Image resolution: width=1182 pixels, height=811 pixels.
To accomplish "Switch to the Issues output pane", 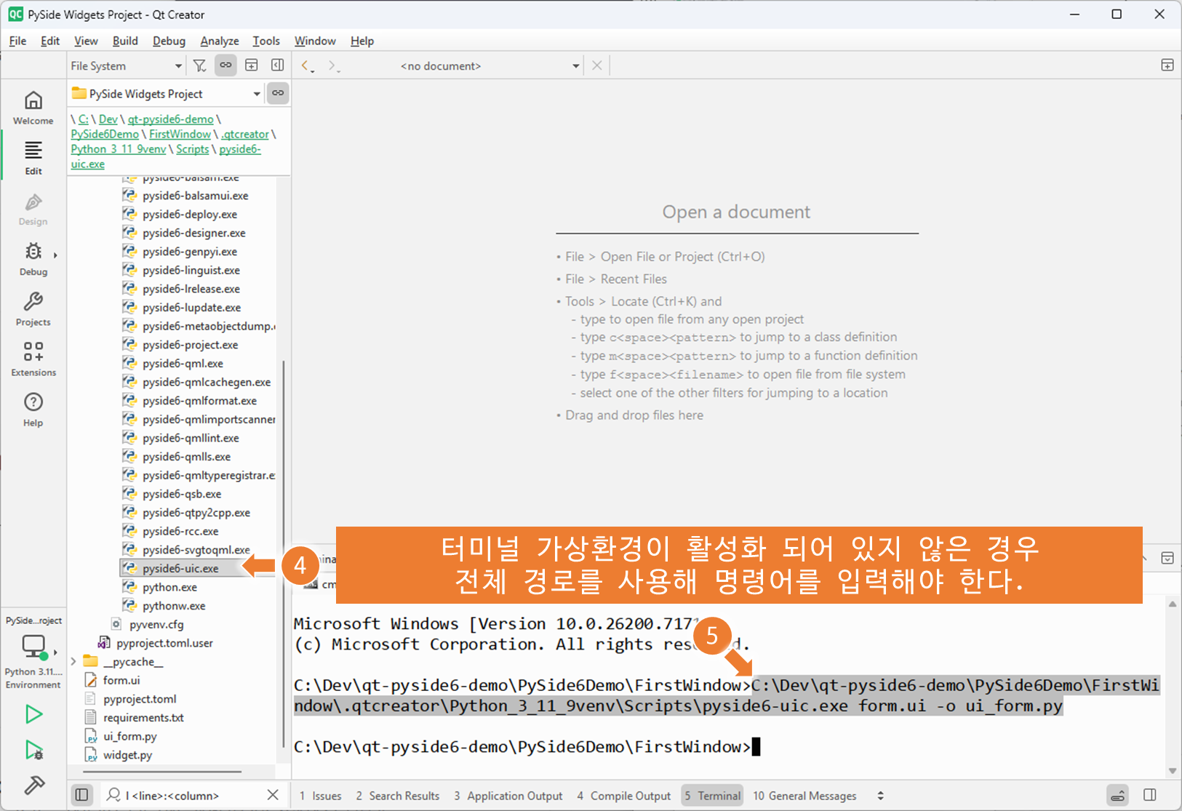I will (321, 796).
